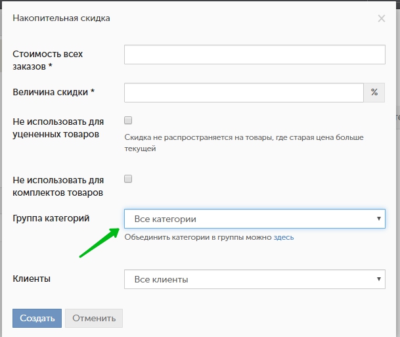Image resolution: width=400 pixels, height=337 pixels.
Task: Click the Не использовать для уцененных товаров label
Action: point(58,128)
